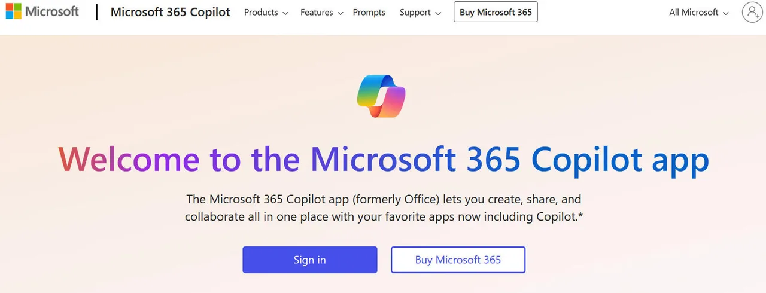Expand the chevron beside All Microsoft
Viewport: 766px width, 293px height.
pyautogui.click(x=726, y=13)
